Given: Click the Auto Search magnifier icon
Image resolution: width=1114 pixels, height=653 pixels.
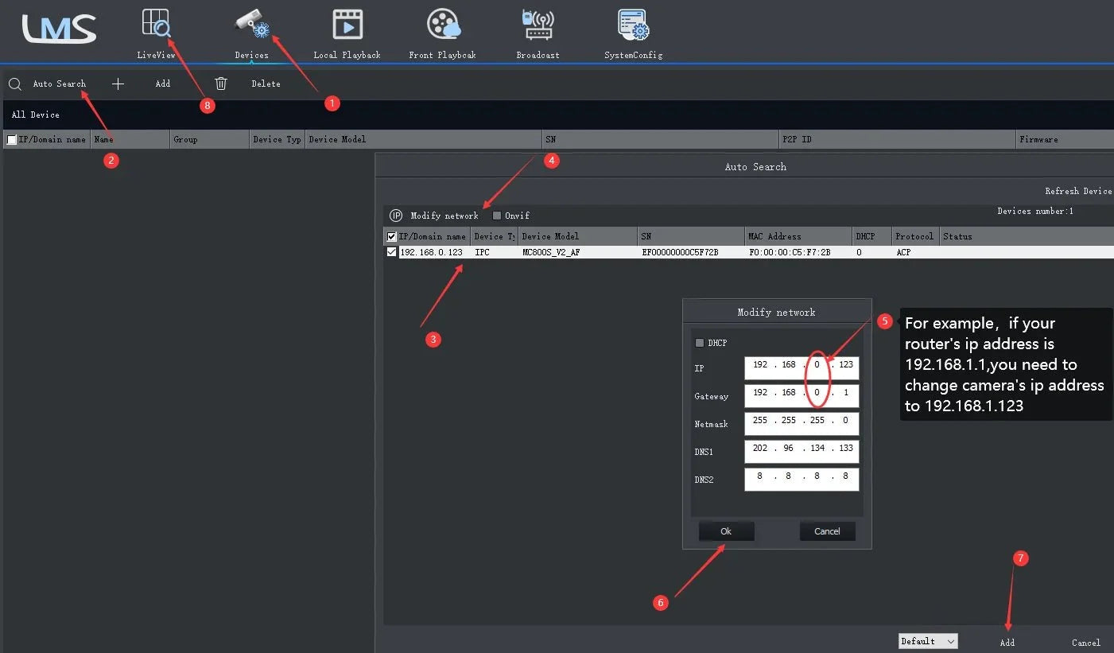Looking at the screenshot, I should coord(15,84).
